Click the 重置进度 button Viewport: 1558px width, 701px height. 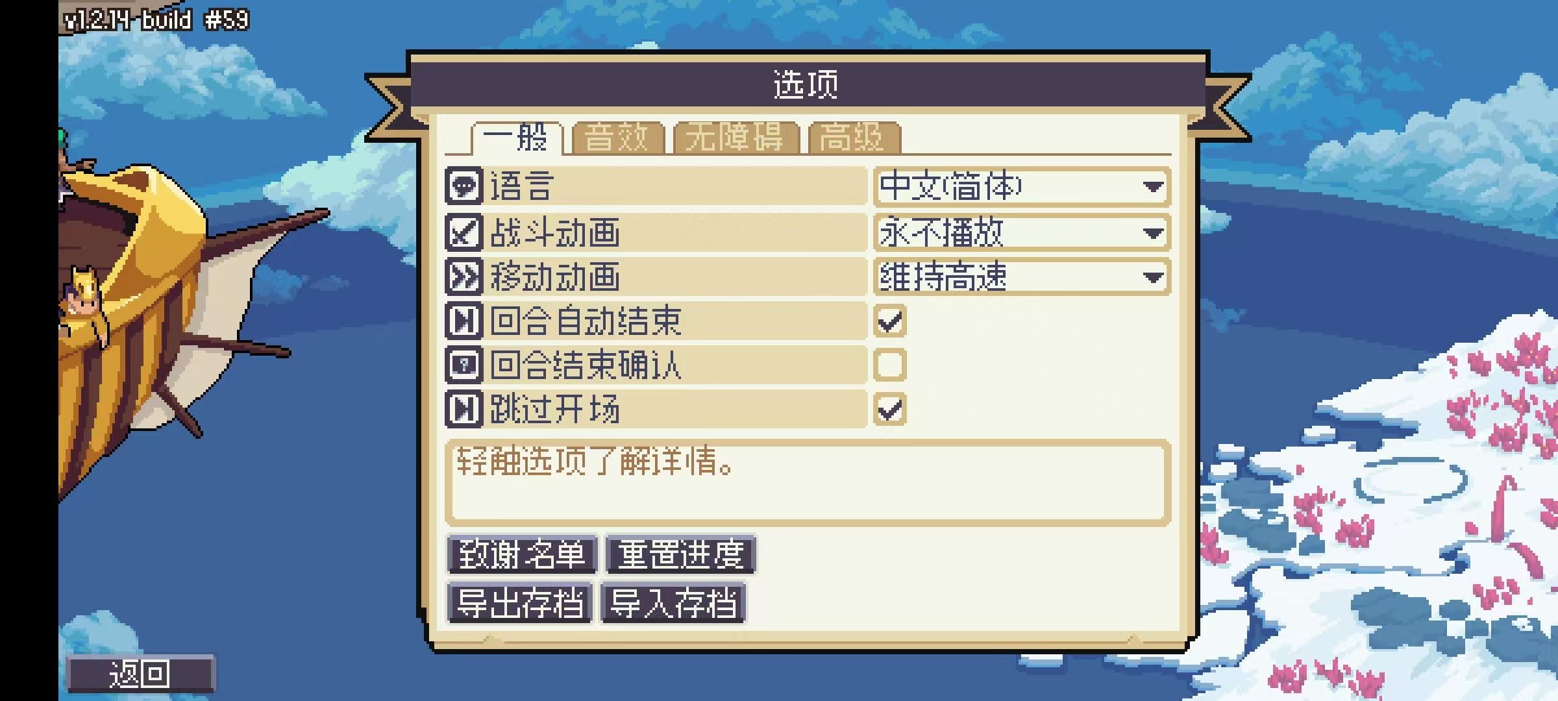[680, 554]
